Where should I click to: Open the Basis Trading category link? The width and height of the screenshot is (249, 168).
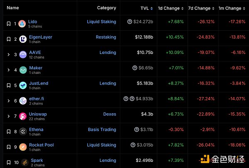[102, 129]
